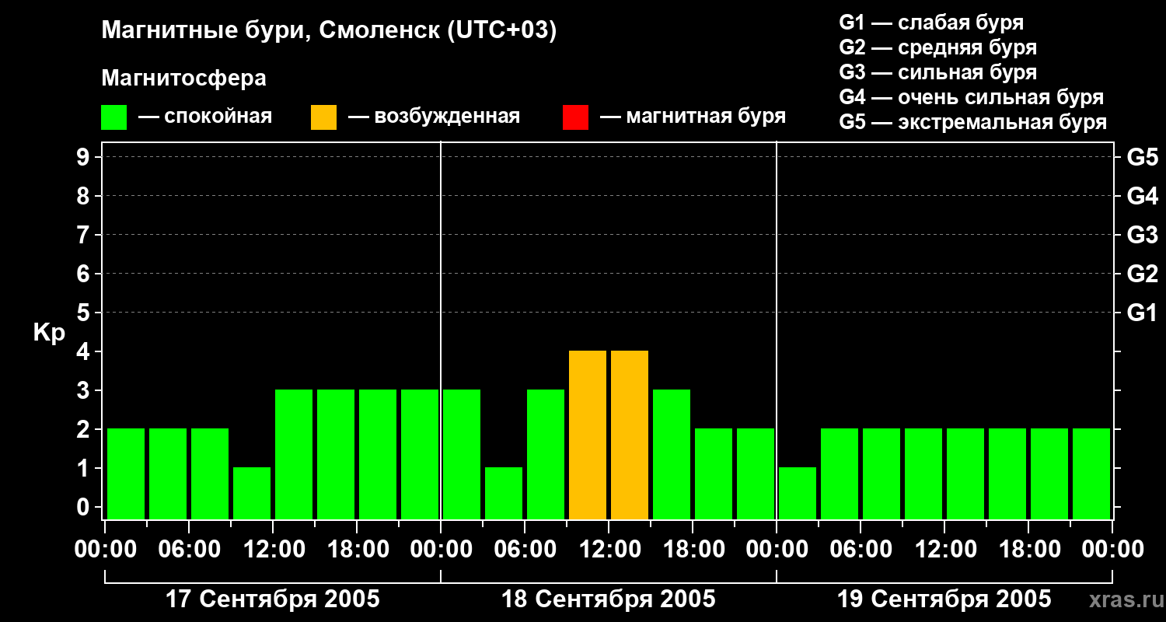Click the 18:00 time label under 19 September
The image size is (1166, 622).
click(x=1028, y=550)
